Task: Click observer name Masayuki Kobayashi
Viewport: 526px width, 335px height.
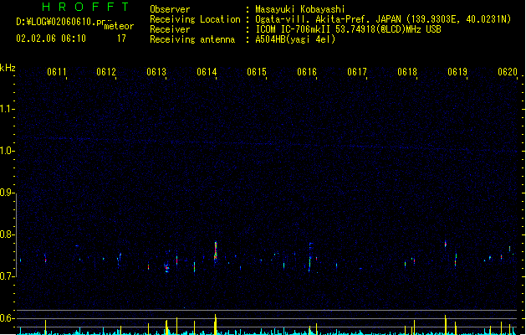Action: 300,9
